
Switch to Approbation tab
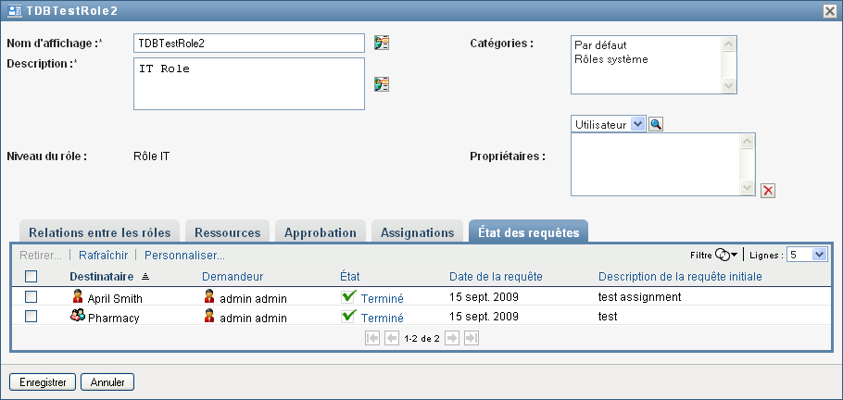pos(321,232)
